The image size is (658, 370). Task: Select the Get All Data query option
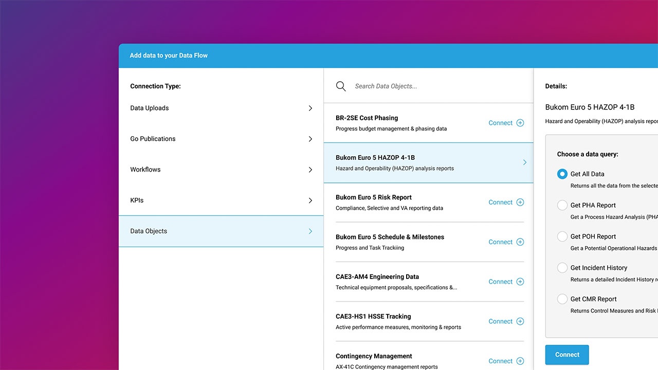pyautogui.click(x=562, y=174)
